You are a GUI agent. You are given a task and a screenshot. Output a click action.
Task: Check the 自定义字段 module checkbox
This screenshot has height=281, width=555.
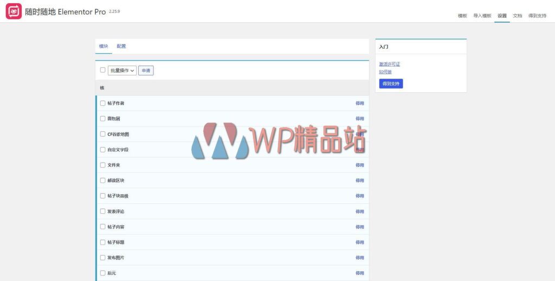pyautogui.click(x=102, y=150)
